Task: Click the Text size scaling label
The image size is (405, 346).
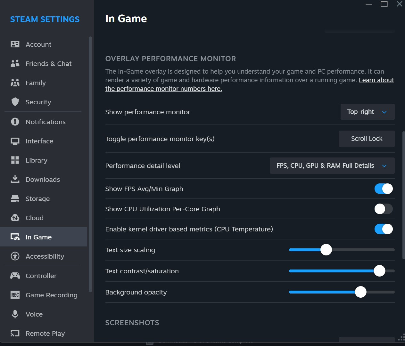Action: pyautogui.click(x=130, y=250)
